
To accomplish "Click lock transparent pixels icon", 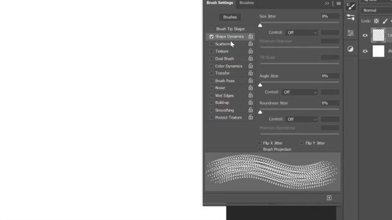I will coord(376,21).
